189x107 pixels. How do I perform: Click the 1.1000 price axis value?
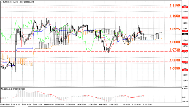[x=185, y=23]
